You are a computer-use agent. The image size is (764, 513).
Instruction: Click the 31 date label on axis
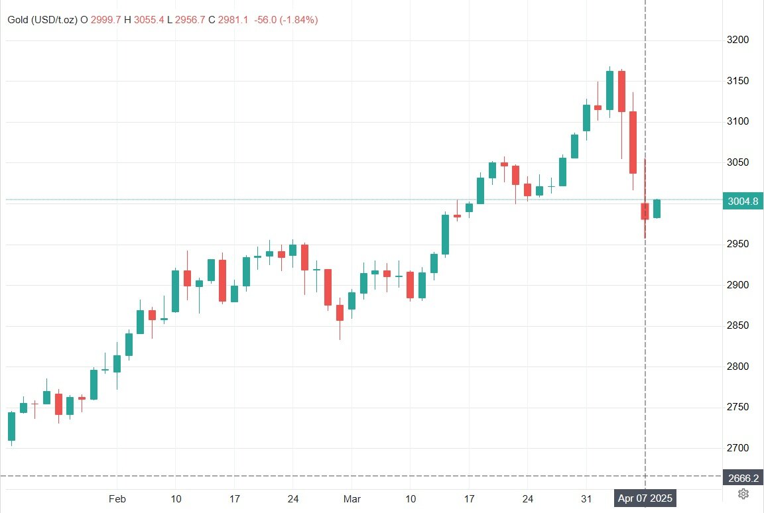pos(586,499)
